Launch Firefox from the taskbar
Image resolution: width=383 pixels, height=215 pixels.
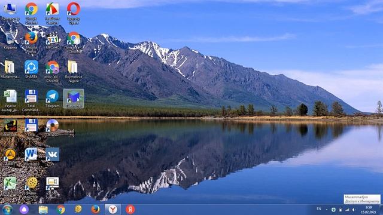[x=95, y=210]
